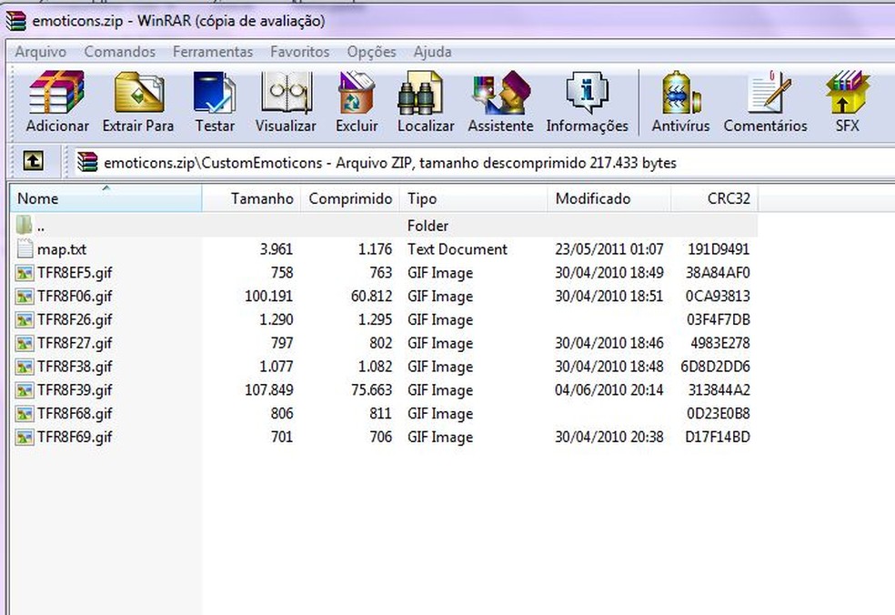Click TFR8F69.gif image icon
Viewport: 895px width, 615px height.
click(x=25, y=437)
